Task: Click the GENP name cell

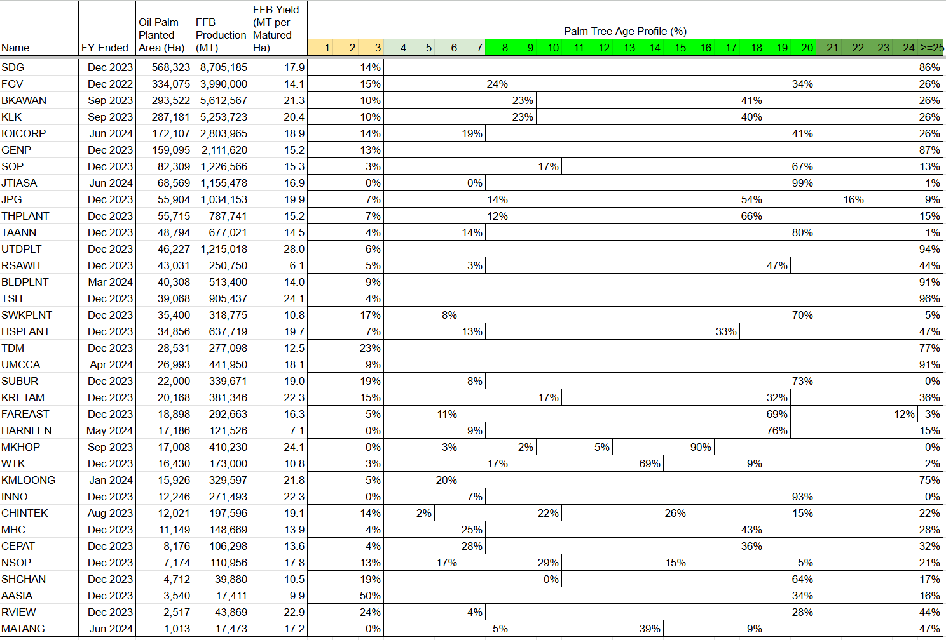Action: click(x=39, y=150)
